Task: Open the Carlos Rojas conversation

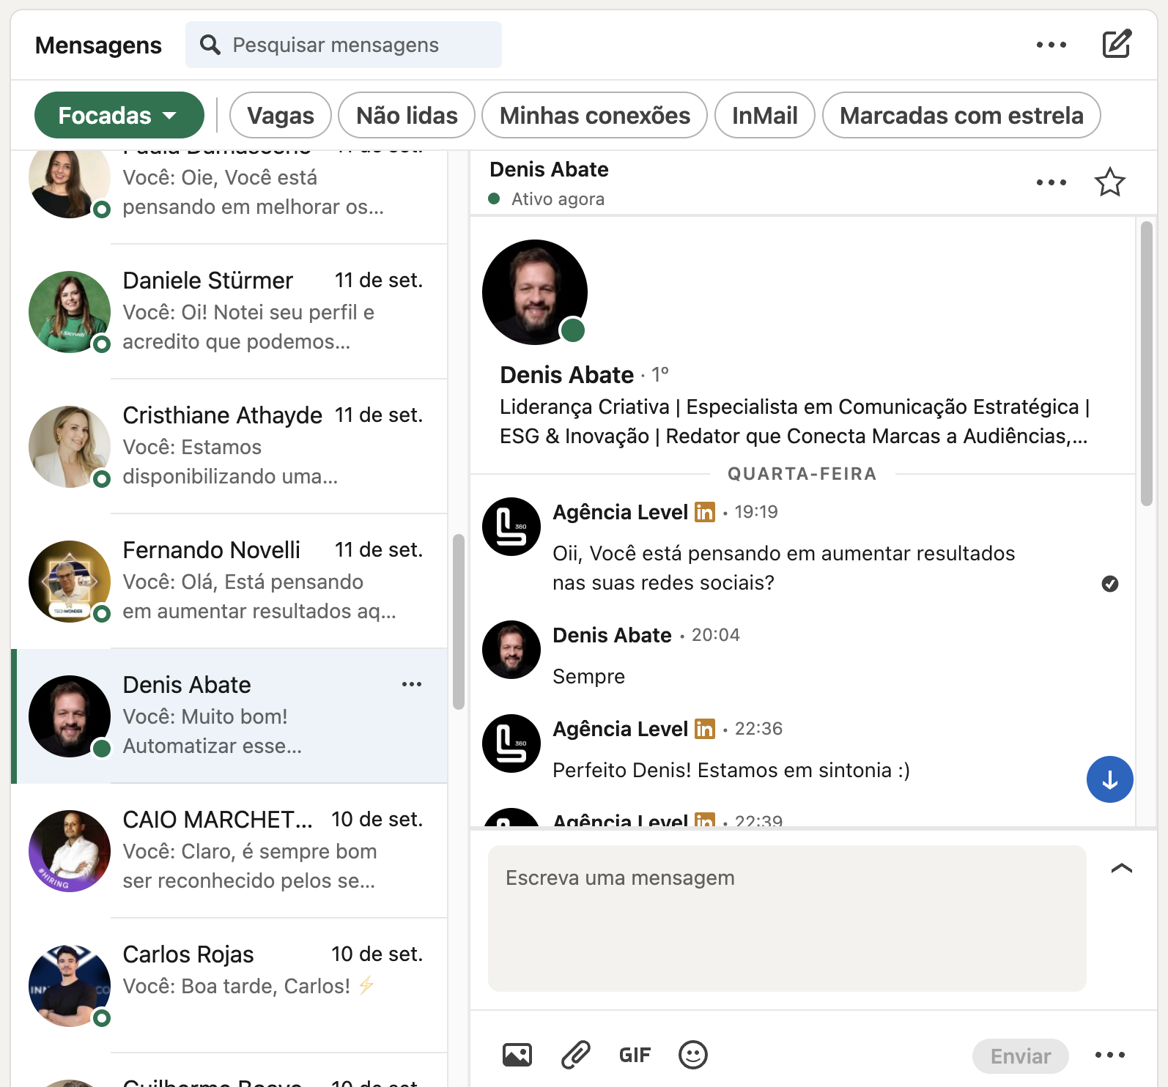Action: coord(229,986)
